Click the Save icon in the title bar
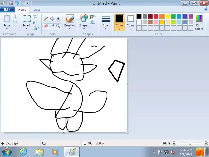 pyautogui.click(x=11, y=3)
